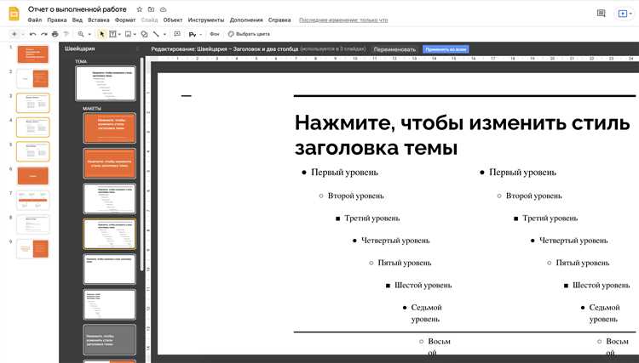Click the placeholder insert icon in toolbar
The image size is (639, 363).
pos(193,35)
